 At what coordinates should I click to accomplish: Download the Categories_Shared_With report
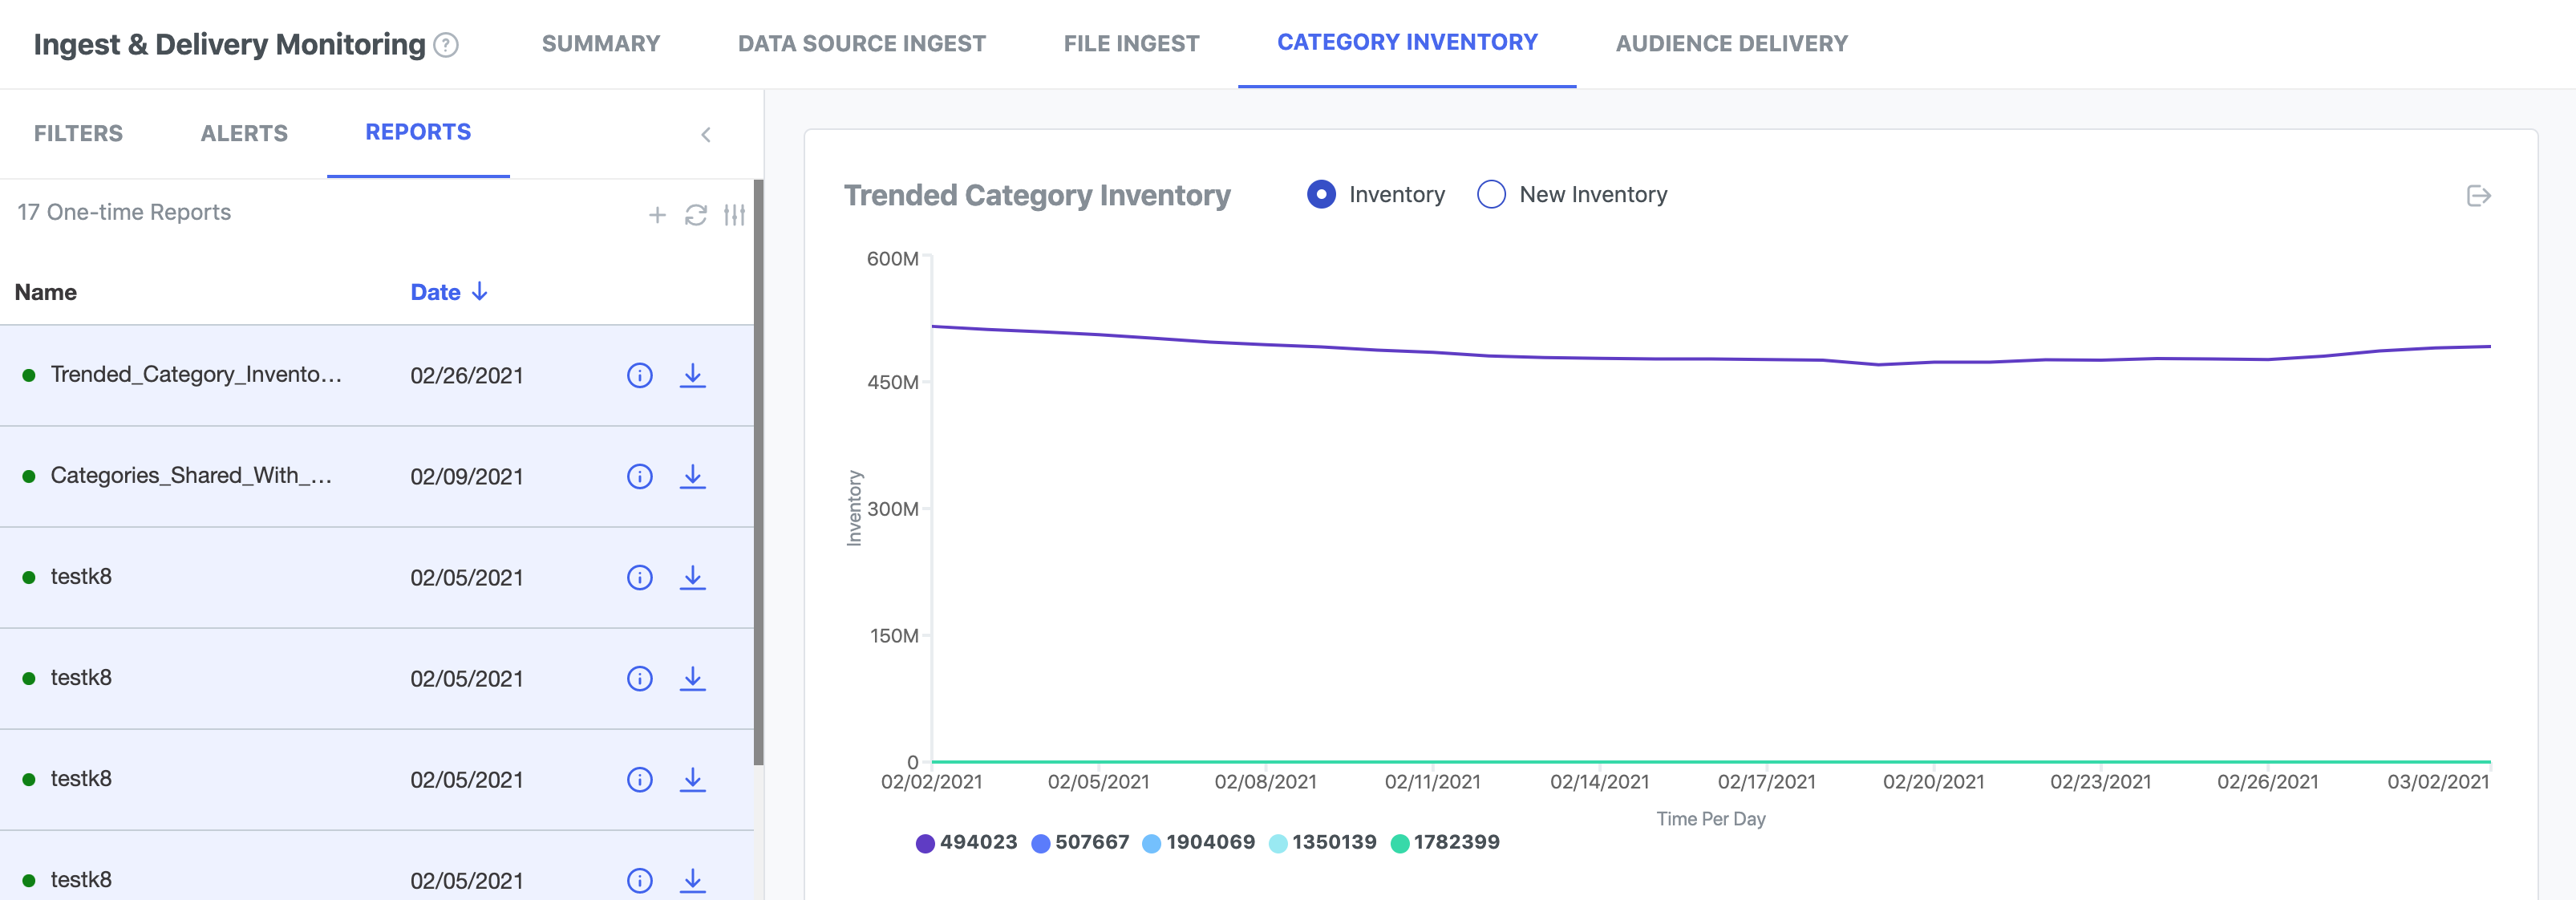point(692,477)
